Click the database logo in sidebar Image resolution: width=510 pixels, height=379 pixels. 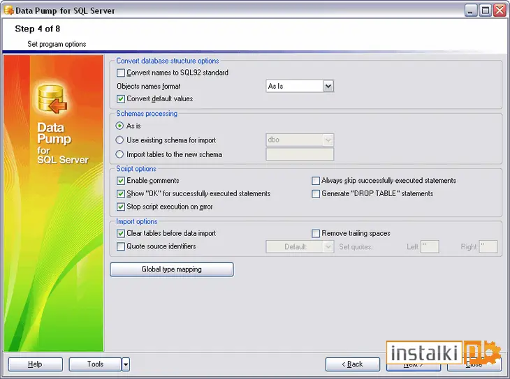(x=52, y=99)
